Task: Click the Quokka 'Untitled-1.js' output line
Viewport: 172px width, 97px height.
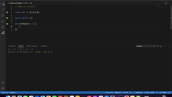Action: pyautogui.click(x=30, y=52)
